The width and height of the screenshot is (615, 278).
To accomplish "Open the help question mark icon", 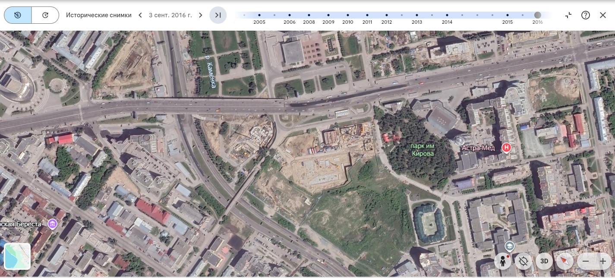I will coord(586,15).
